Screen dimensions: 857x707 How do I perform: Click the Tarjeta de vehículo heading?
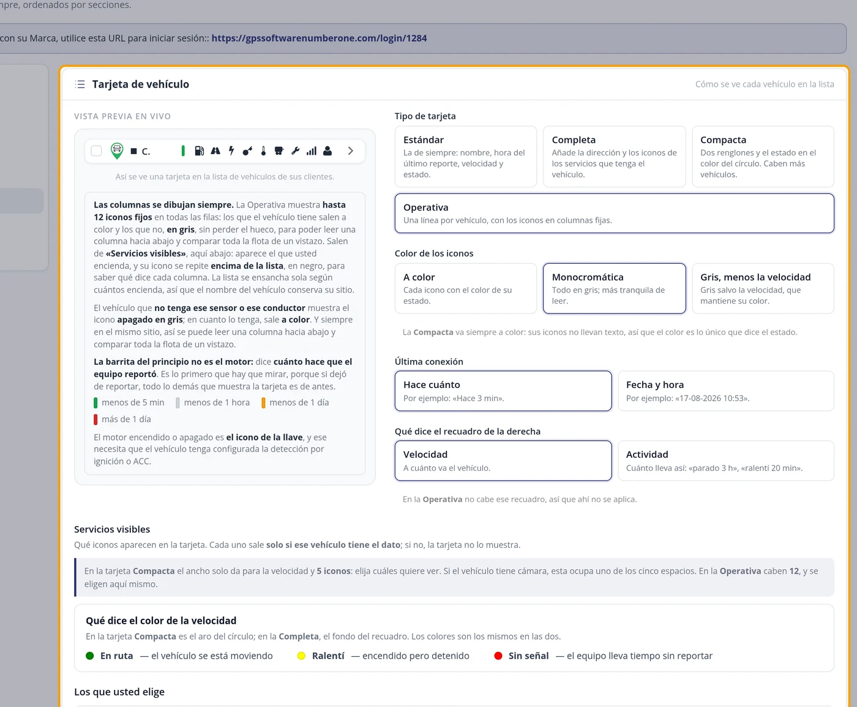pyautogui.click(x=141, y=84)
